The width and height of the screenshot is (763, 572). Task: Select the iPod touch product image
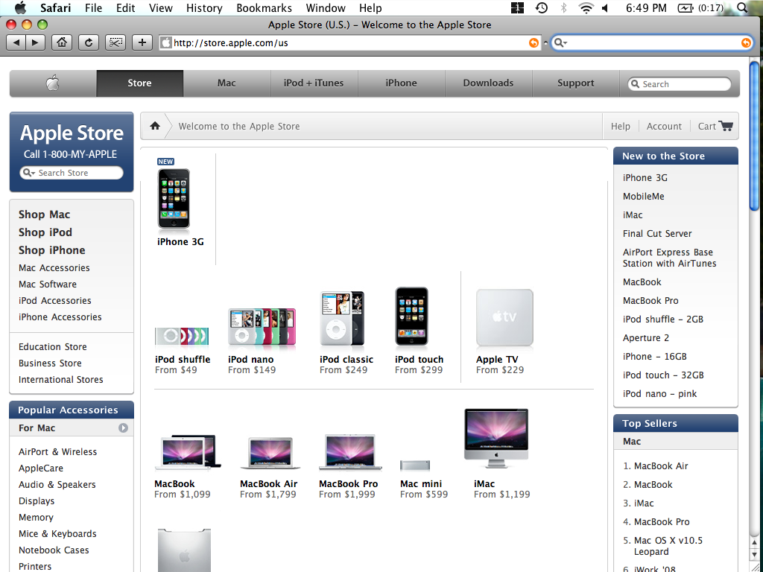click(x=411, y=317)
